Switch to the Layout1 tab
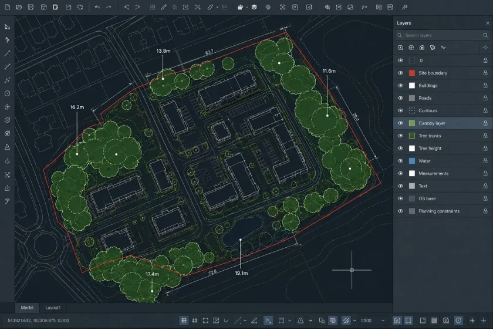Screen dimensions: 493x330 click(53, 308)
